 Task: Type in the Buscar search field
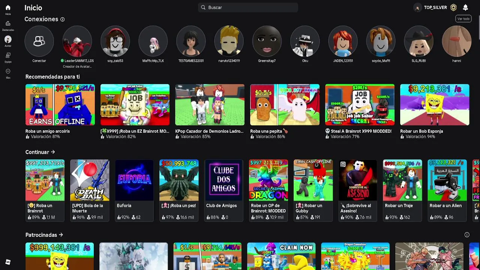248,7
